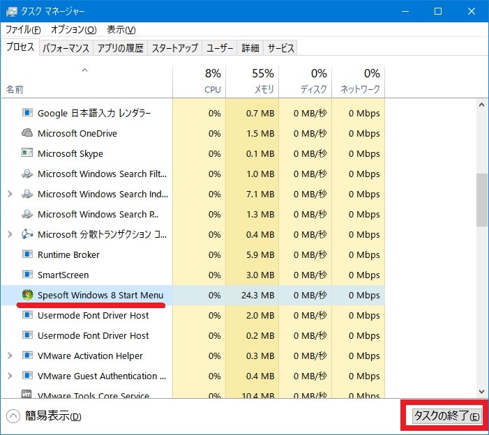489x435 pixels.
Task: Click the 5.9 MB memory value
Action: click(260, 254)
